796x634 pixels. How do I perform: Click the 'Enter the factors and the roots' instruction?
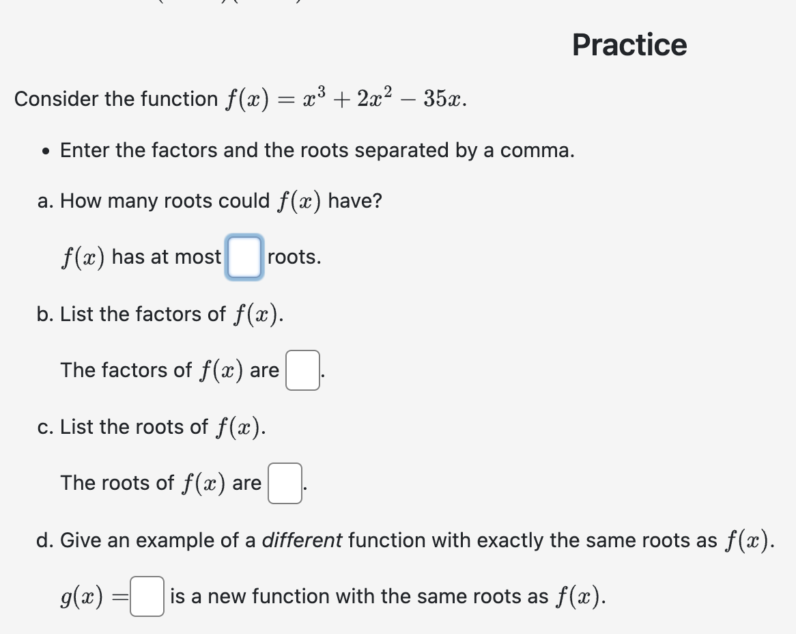317,150
